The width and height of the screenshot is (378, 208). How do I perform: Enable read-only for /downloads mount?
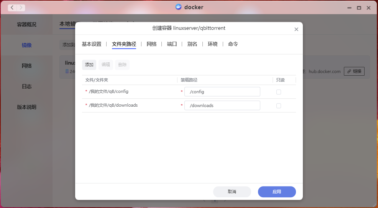tap(279, 106)
